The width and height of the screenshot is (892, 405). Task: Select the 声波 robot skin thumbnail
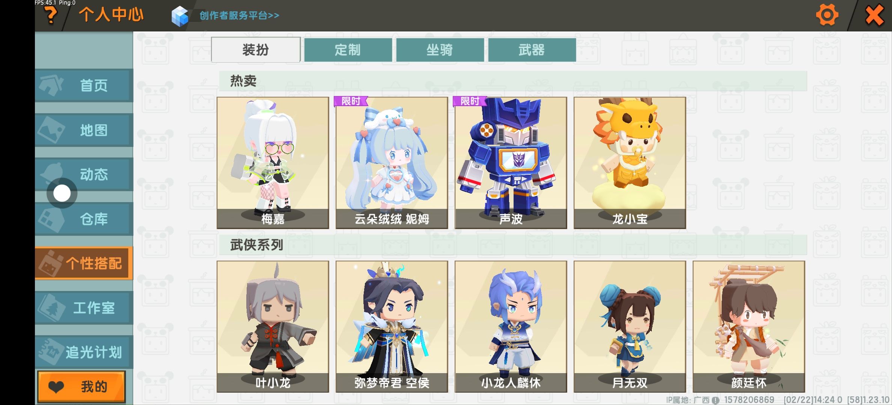511,163
